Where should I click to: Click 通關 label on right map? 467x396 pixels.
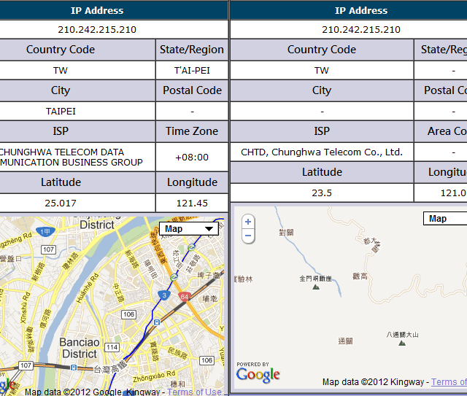(x=345, y=341)
